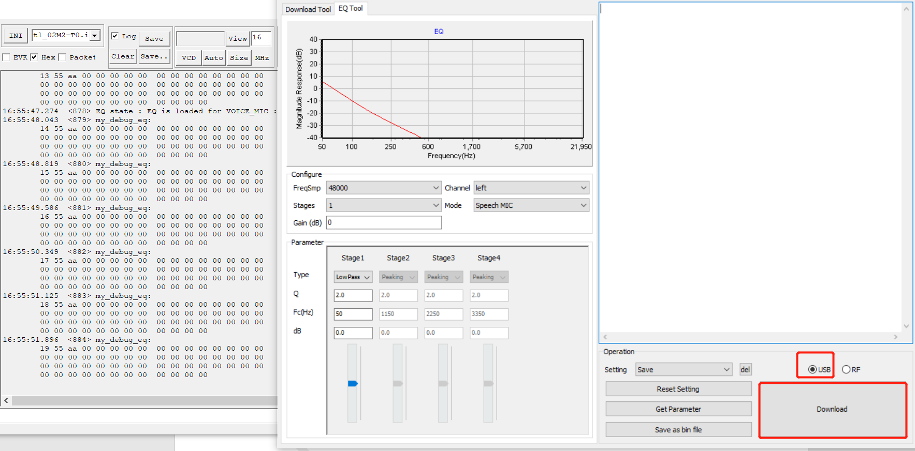Click the INI button
This screenshot has height=451, width=915.
click(16, 36)
